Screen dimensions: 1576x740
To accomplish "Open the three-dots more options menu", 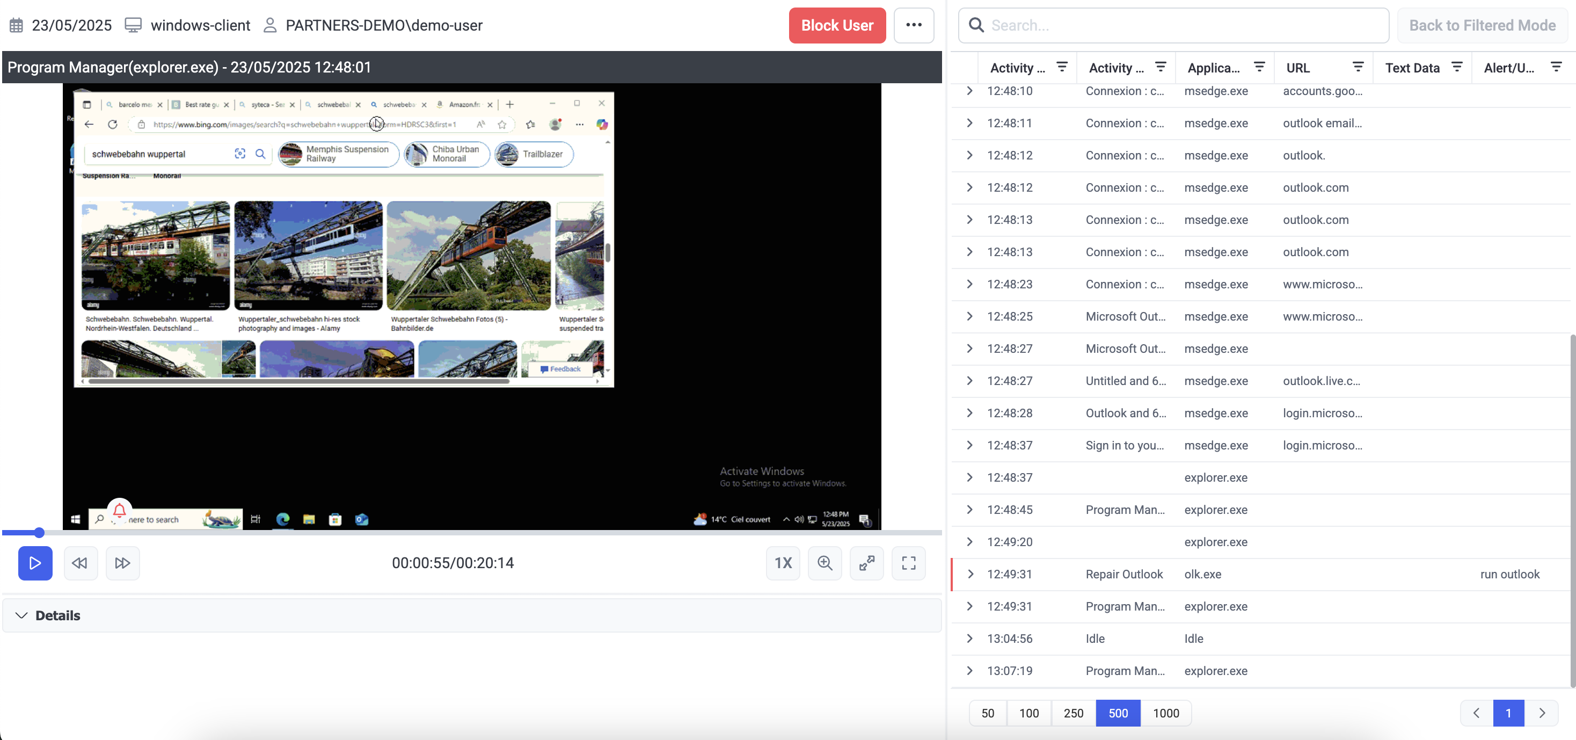I will coord(914,25).
